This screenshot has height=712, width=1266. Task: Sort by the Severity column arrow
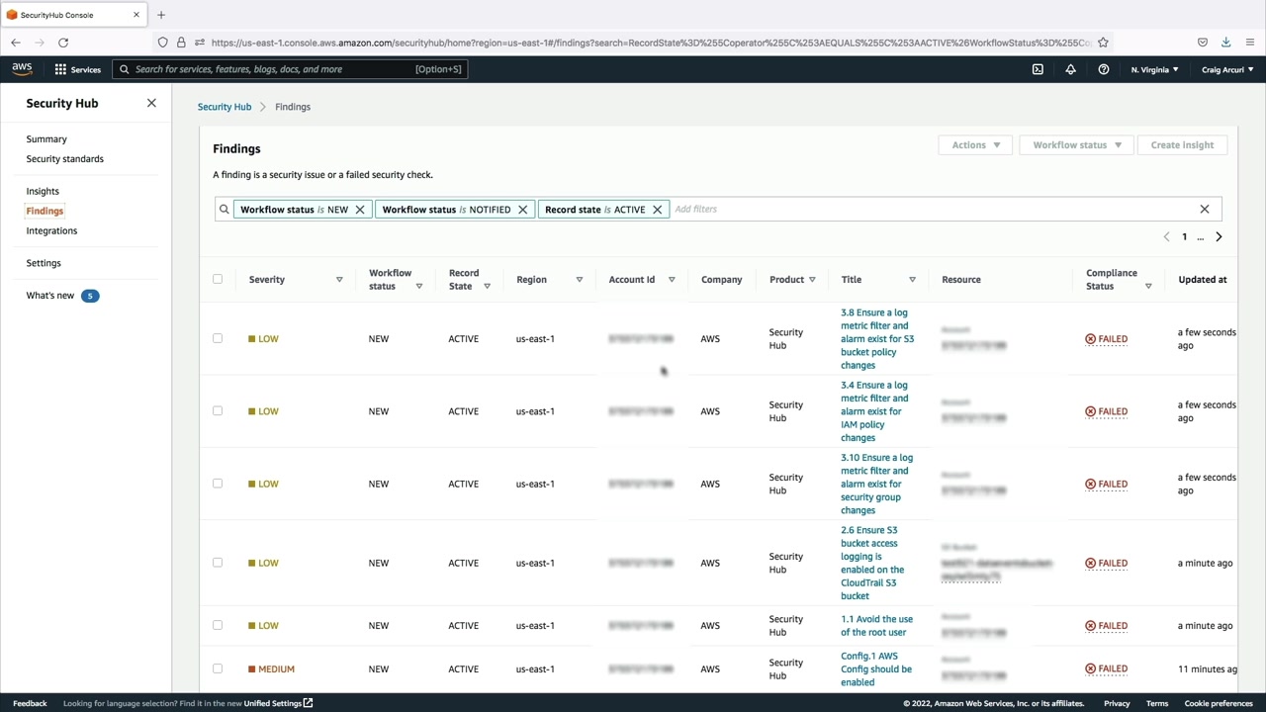(x=339, y=280)
